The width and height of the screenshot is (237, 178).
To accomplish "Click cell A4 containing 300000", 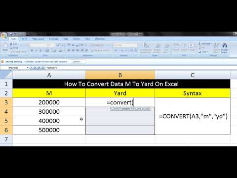I will pyautogui.click(x=49, y=112).
